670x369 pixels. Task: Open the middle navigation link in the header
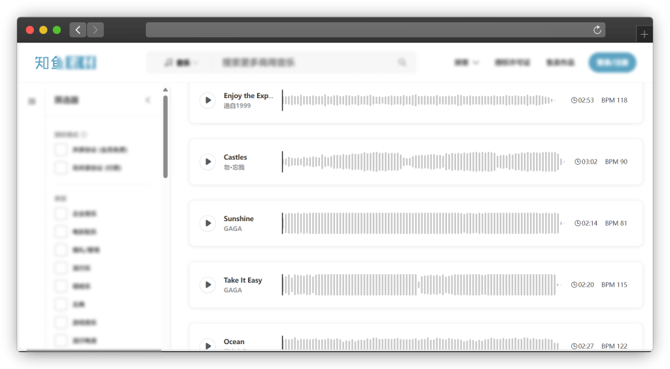click(x=512, y=63)
